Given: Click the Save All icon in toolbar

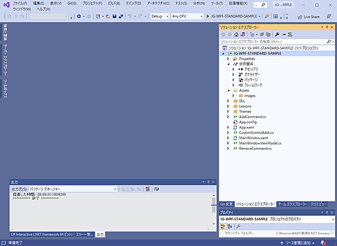Looking at the screenshot, I should [121, 16].
